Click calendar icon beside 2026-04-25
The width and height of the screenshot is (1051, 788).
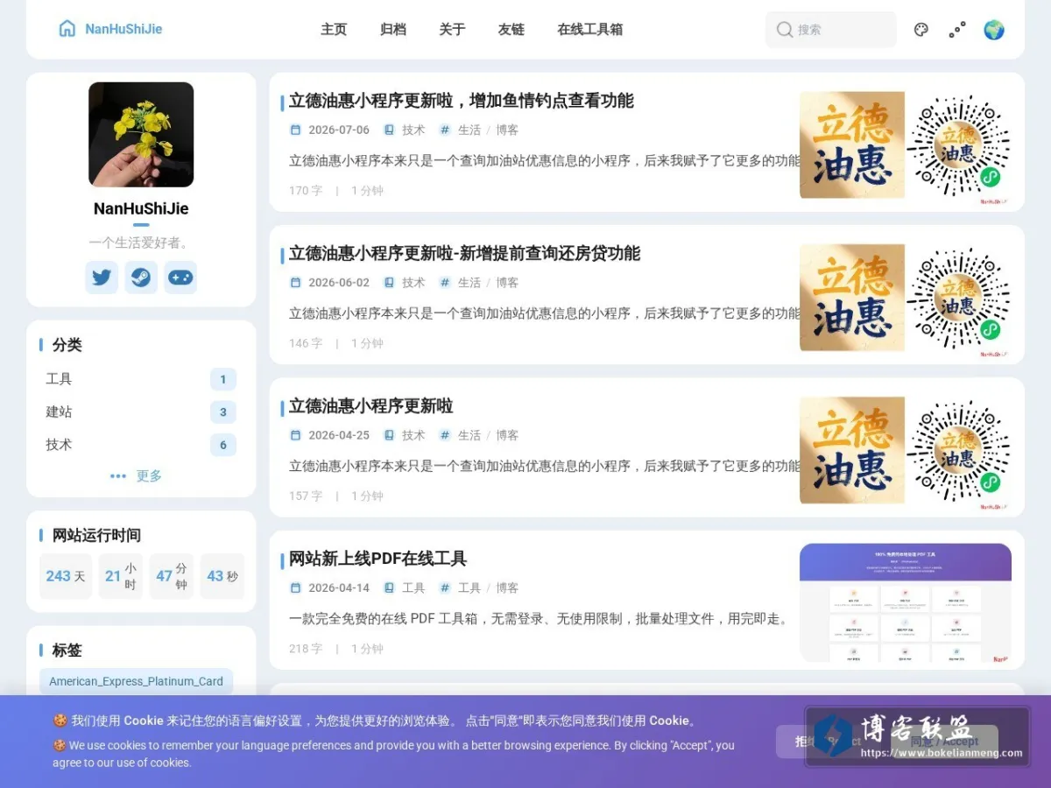(295, 435)
